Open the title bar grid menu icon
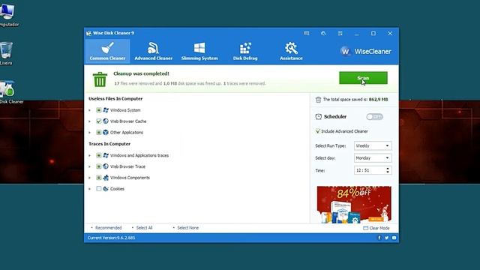This screenshot has height=270, width=480. tap(340, 33)
